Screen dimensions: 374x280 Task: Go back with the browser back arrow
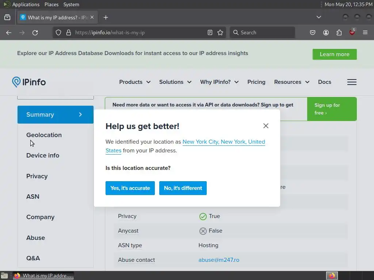[x=9, y=32]
